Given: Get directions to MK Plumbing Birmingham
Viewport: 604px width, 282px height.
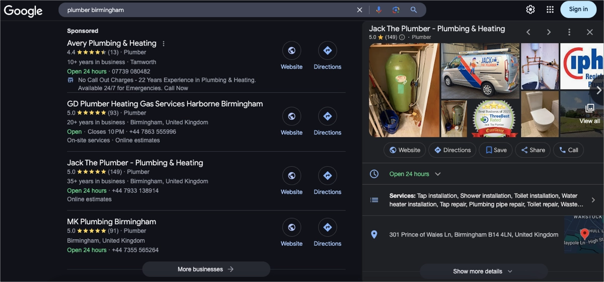Looking at the screenshot, I should (x=327, y=227).
